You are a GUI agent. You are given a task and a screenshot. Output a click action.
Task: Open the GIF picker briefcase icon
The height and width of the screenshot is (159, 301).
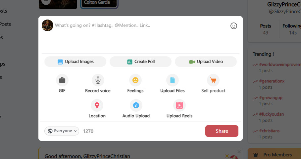click(x=62, y=80)
